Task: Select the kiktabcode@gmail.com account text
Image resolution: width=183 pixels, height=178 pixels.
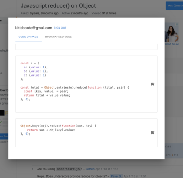Action: pos(33,28)
